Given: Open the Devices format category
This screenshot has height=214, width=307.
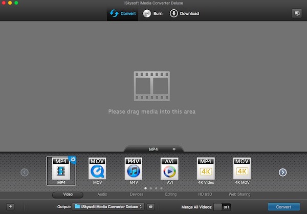Looking at the screenshot, I should (136, 195).
